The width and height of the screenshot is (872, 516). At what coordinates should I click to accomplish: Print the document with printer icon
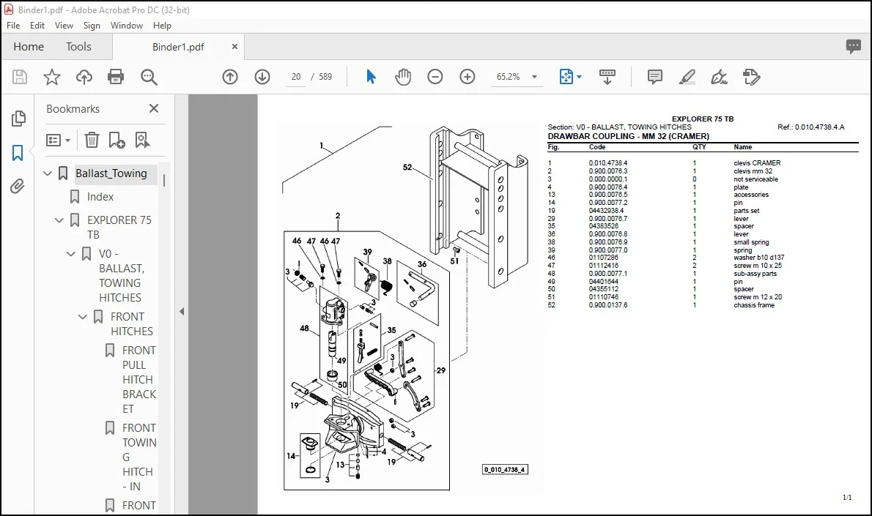(116, 77)
